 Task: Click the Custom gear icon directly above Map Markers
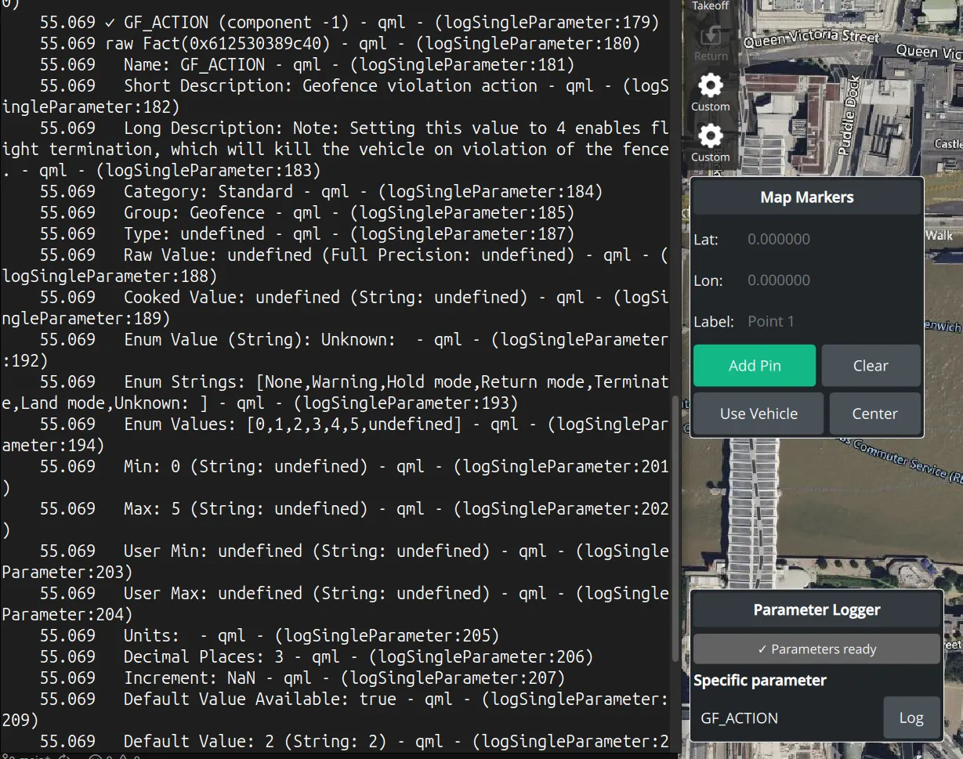coord(711,137)
